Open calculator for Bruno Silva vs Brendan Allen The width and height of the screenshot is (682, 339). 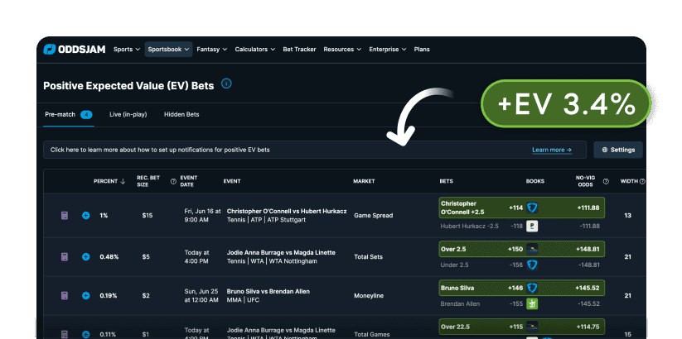[65, 296]
